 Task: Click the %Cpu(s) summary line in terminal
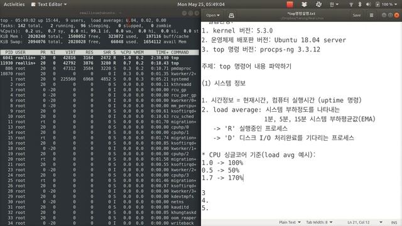99,31
